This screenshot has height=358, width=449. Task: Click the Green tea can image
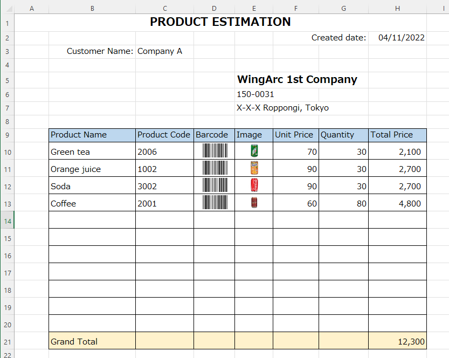coord(254,151)
